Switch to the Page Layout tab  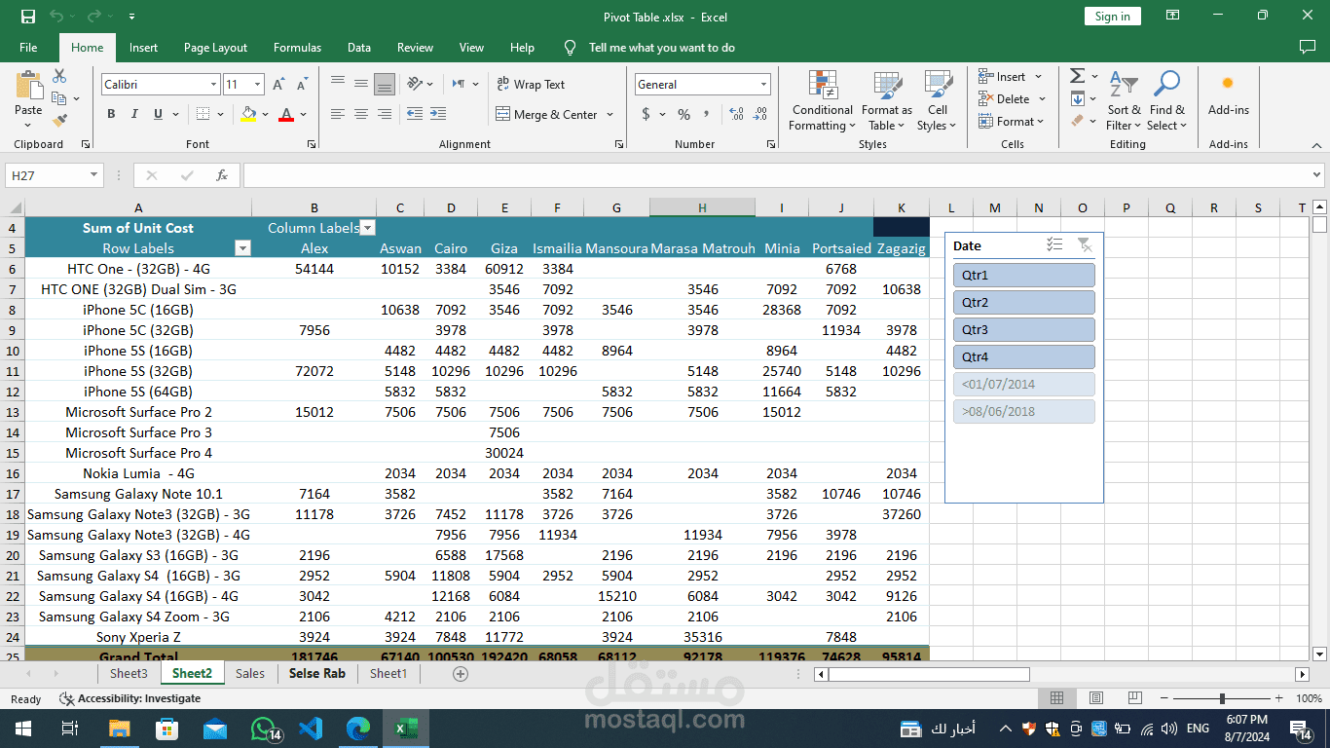coord(215,48)
